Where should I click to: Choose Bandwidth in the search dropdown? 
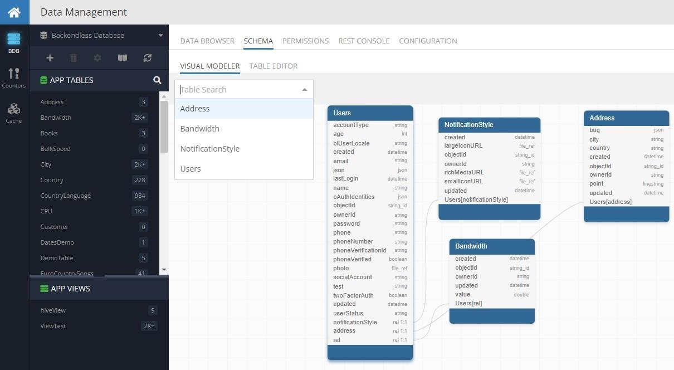pyautogui.click(x=244, y=129)
